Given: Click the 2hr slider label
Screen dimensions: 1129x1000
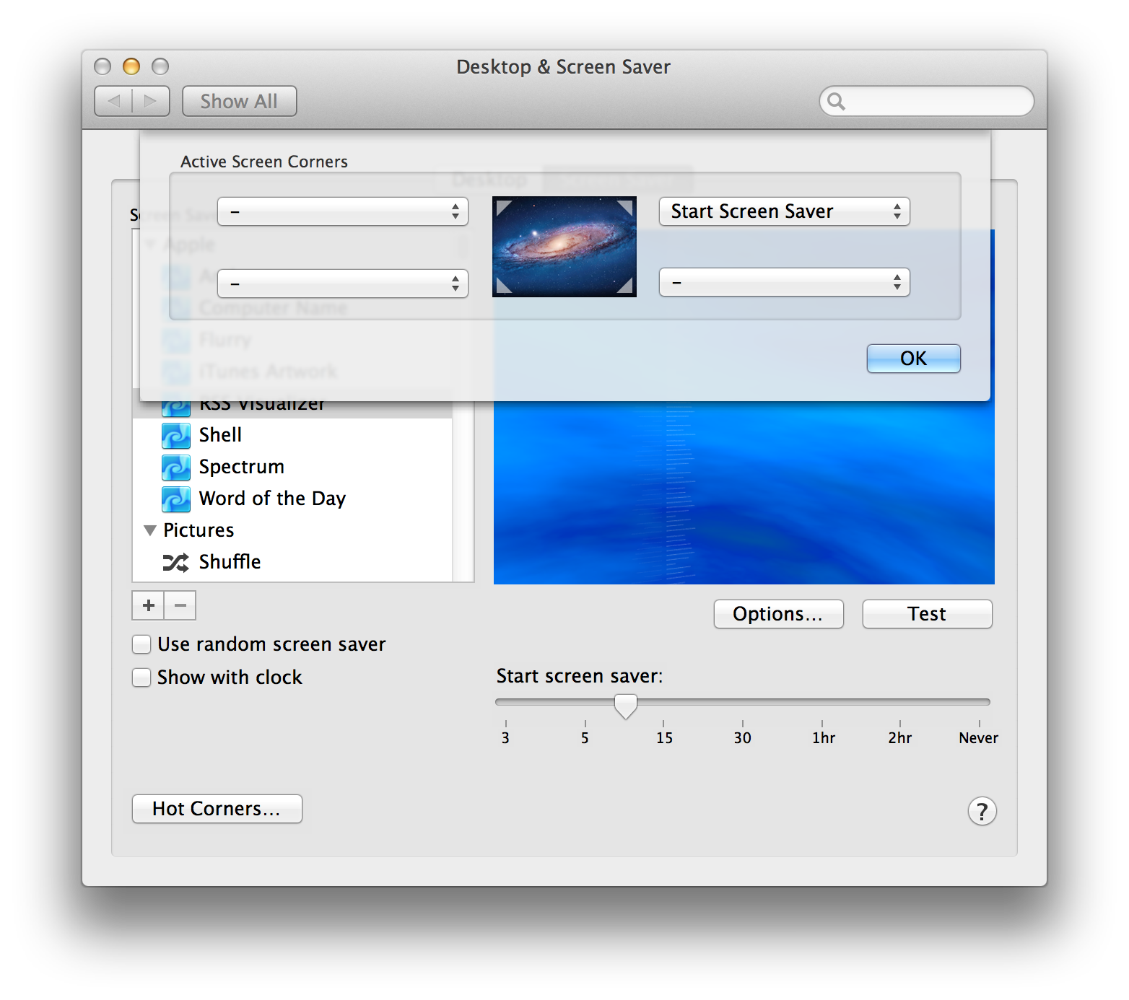Looking at the screenshot, I should [x=900, y=738].
